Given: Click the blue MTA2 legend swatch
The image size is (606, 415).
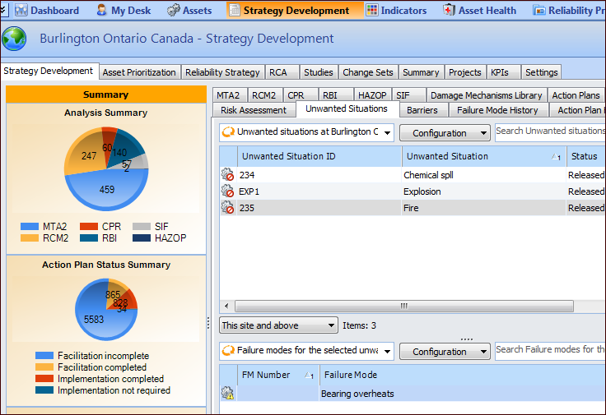Looking at the screenshot, I should click(x=30, y=226).
